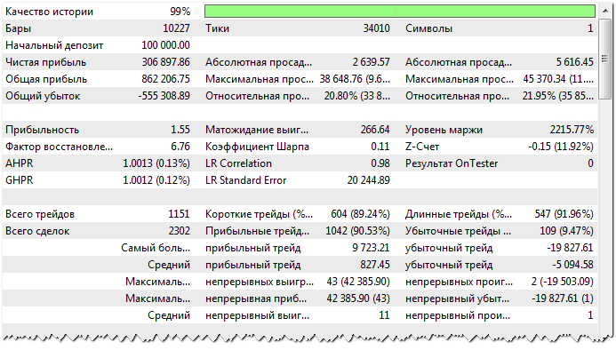This screenshot has height=350, width=616.
Task: Select the 'Общий убыток' label
Action: coord(43,96)
